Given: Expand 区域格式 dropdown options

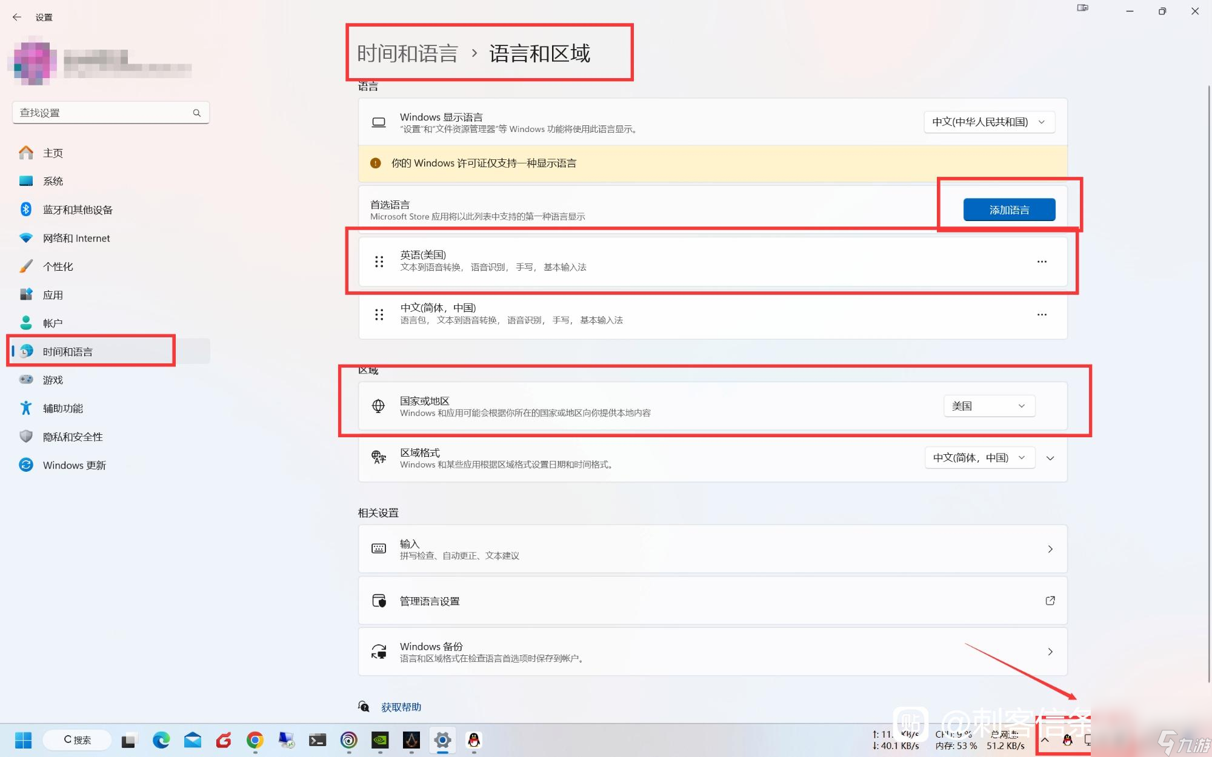Looking at the screenshot, I should pos(1050,458).
